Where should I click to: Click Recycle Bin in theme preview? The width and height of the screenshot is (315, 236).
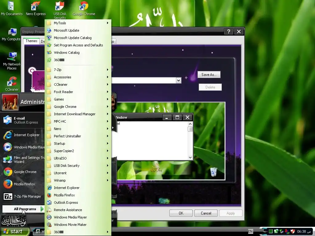[213, 172]
